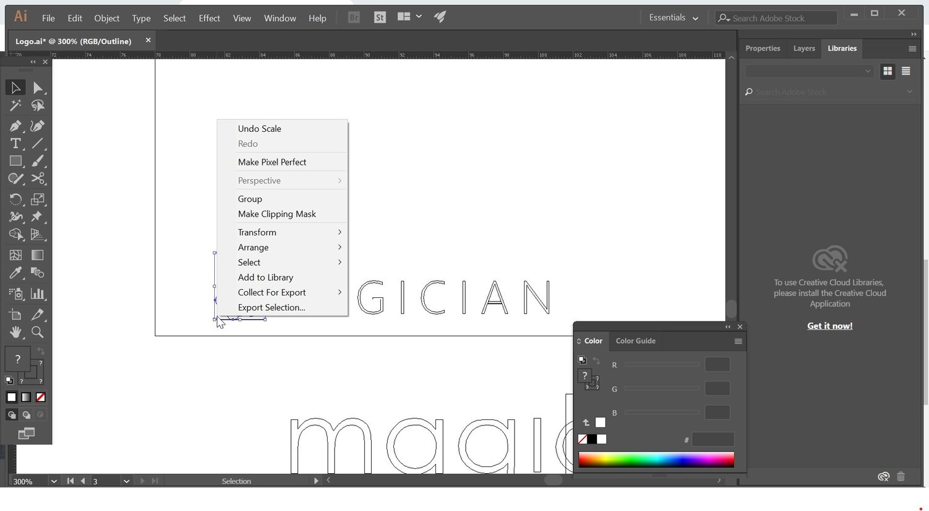
Task: Click the Get it now! link
Action: (830, 326)
